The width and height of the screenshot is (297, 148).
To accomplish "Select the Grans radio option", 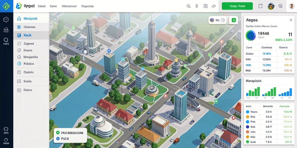I will [x=25, y=50].
